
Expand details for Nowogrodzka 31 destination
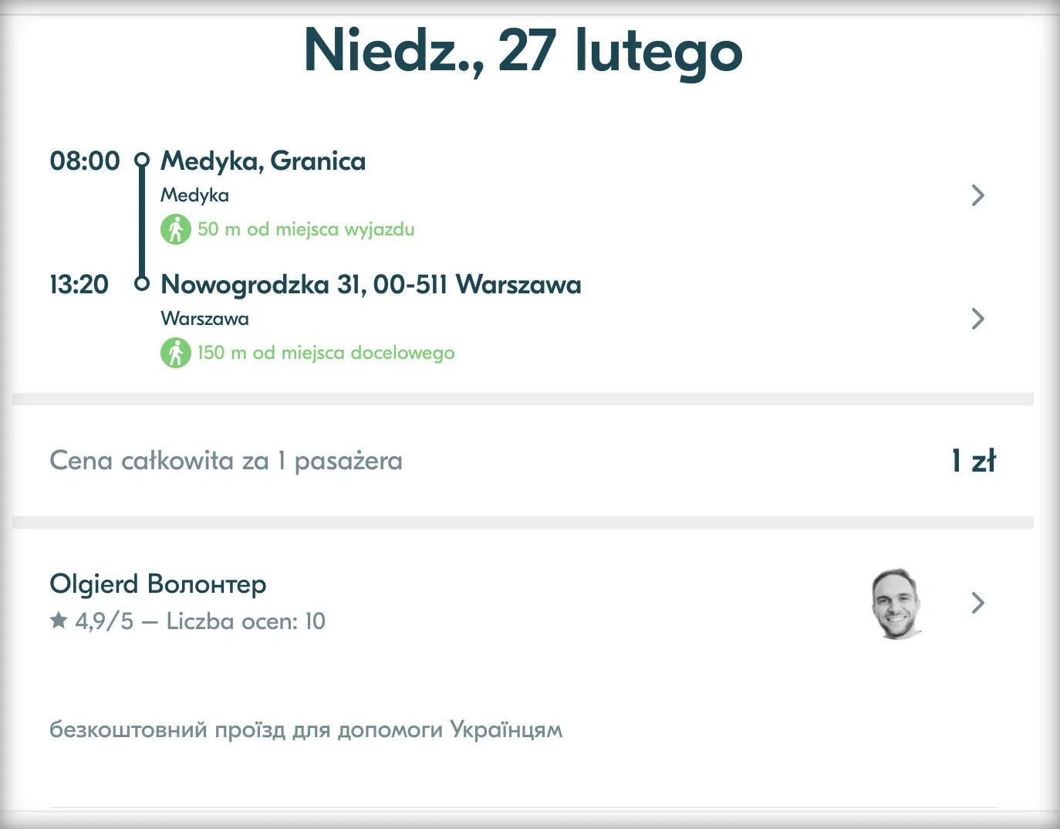(977, 319)
